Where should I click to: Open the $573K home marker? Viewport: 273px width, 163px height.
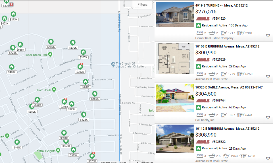click(92, 156)
